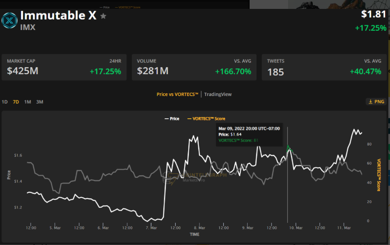Click the 185 tweets count
Image resolution: width=390 pixels, height=245 pixels.
276,72
